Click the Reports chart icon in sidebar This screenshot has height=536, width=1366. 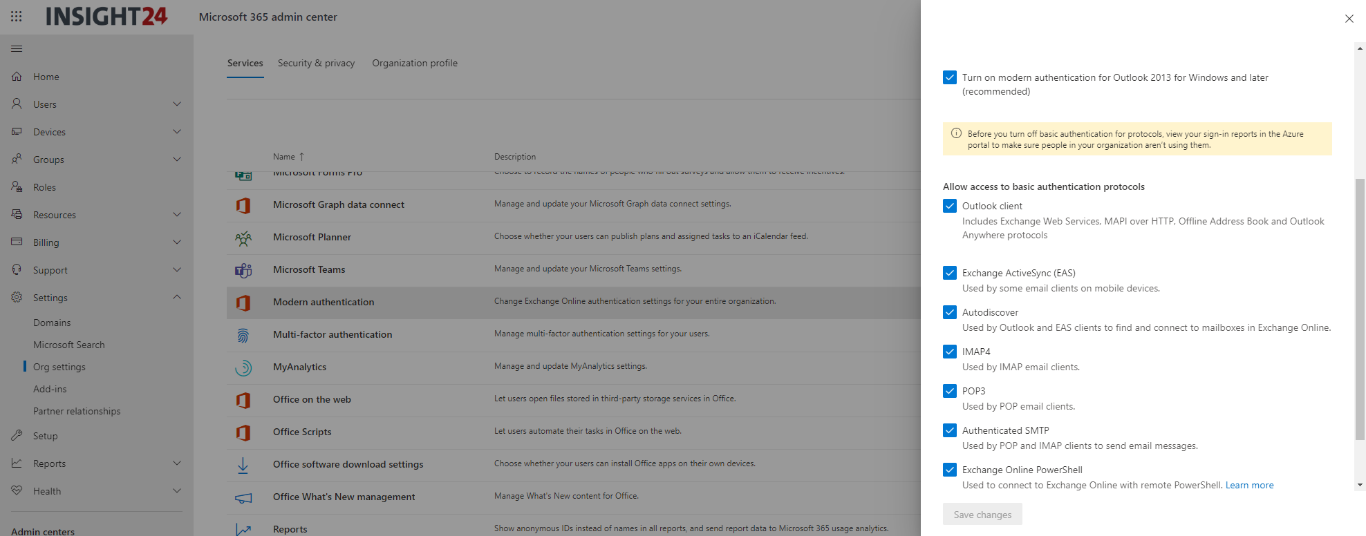point(17,463)
